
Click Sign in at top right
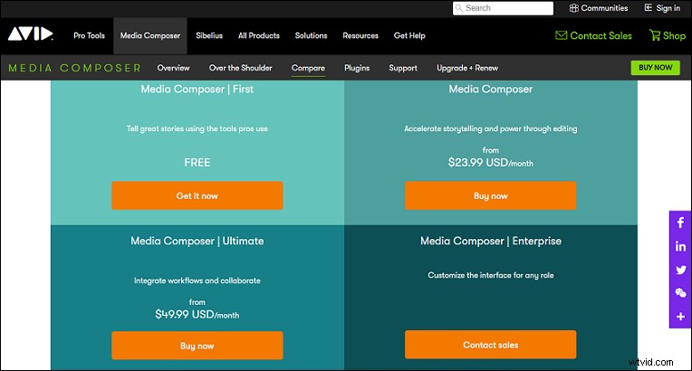661,8
